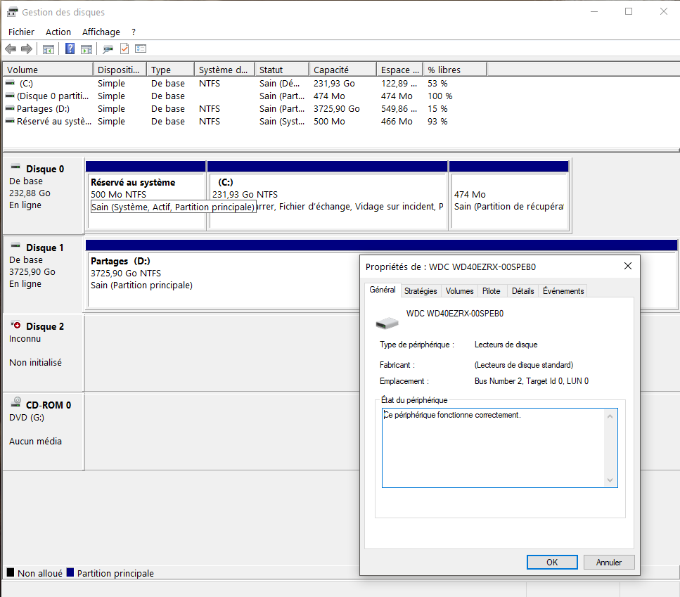Show the Événements tab
Screen dimensions: 680x597
(563, 291)
